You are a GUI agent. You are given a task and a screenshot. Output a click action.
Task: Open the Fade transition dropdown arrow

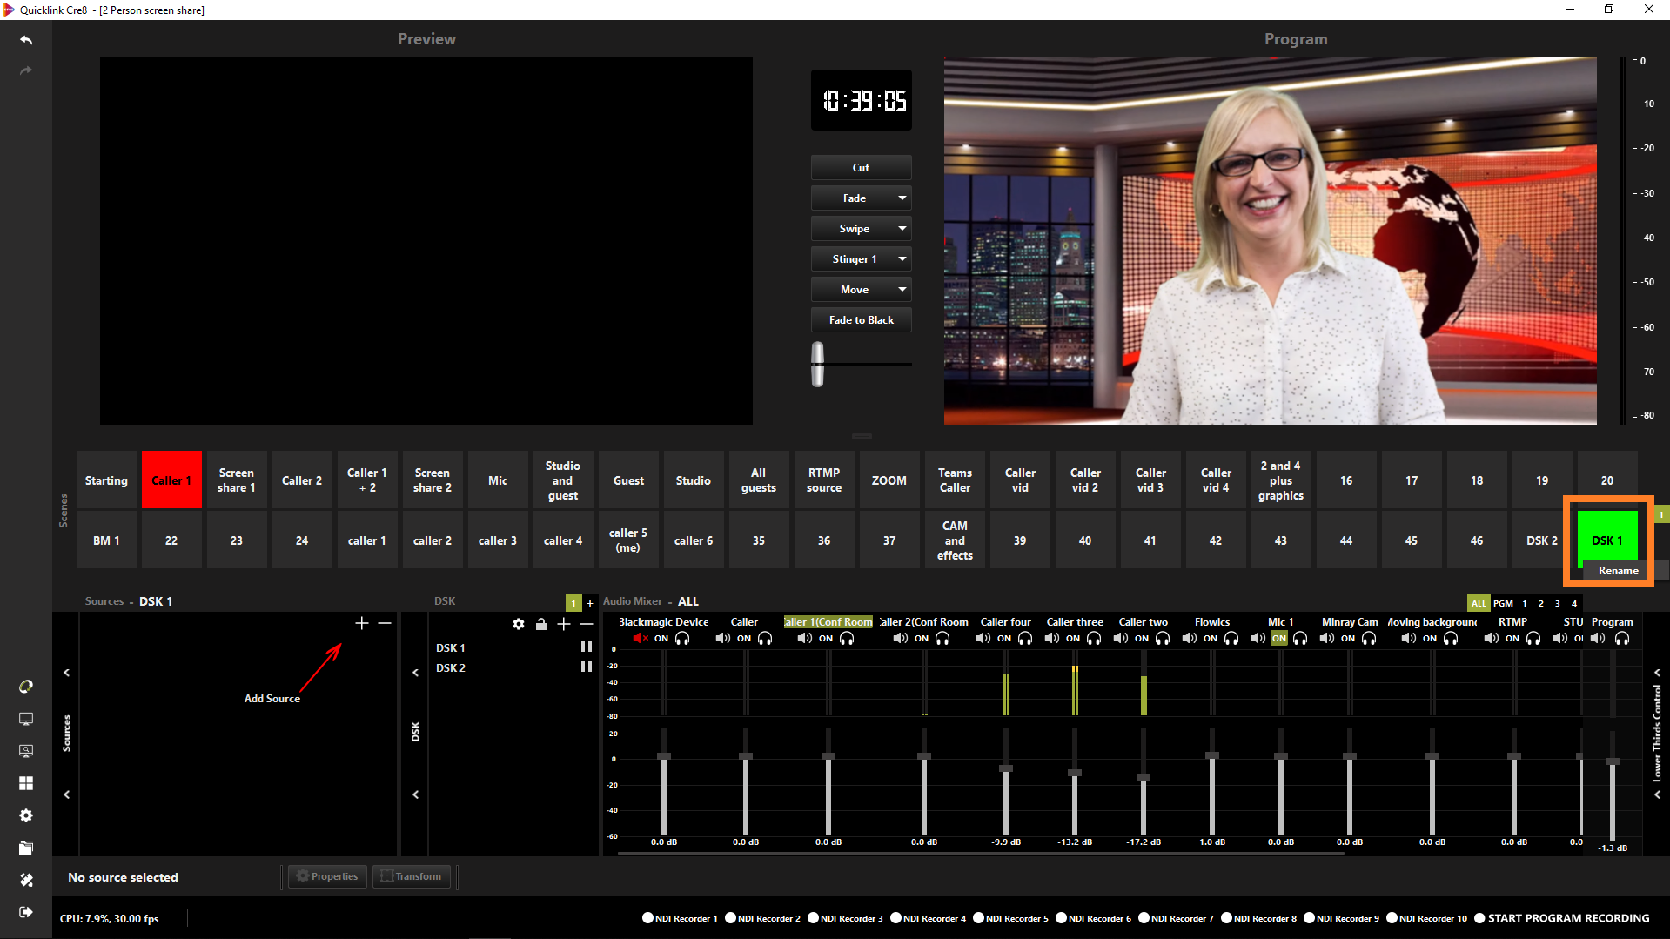pos(902,198)
